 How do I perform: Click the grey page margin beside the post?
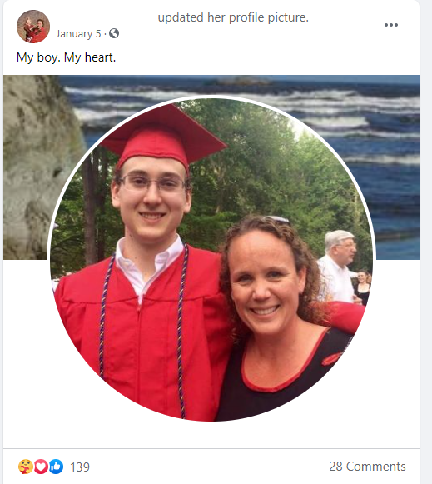426,242
